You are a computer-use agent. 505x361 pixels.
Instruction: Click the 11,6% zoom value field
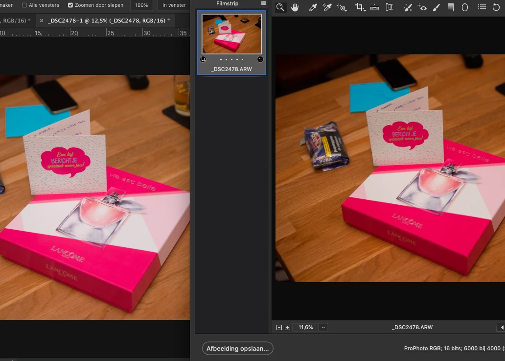[x=306, y=328]
